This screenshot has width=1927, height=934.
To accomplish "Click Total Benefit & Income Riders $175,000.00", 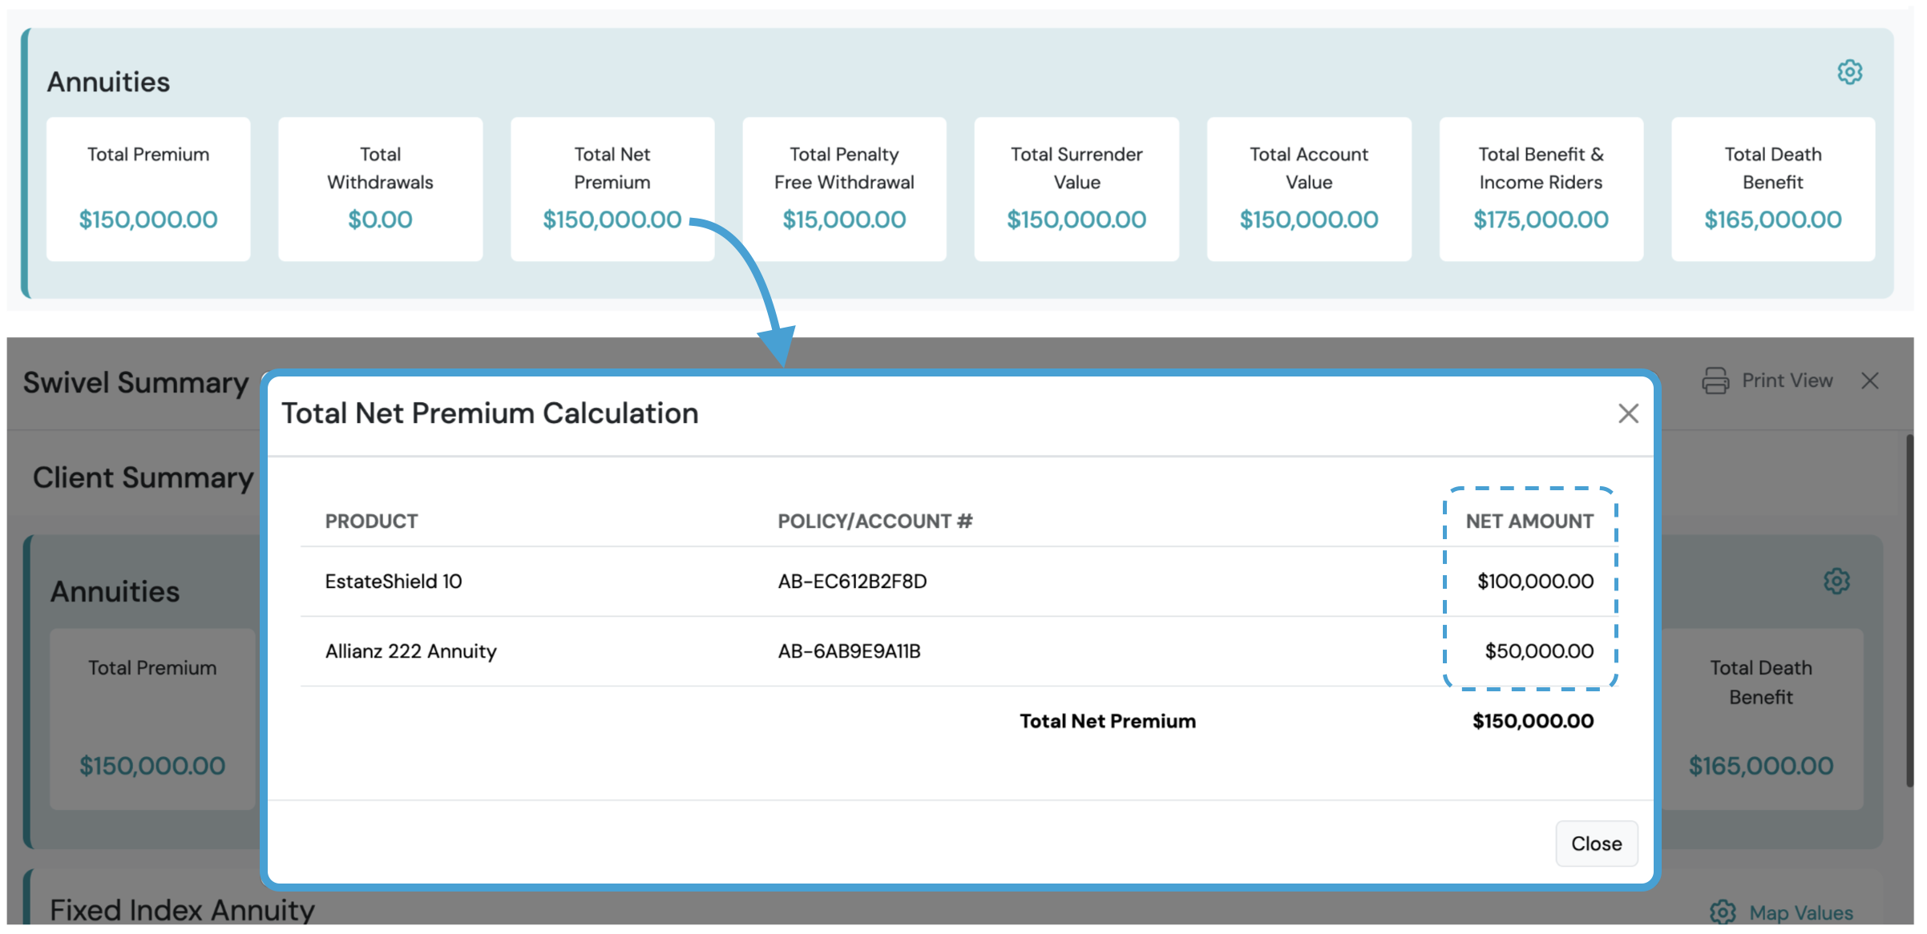I will 1541,219.
